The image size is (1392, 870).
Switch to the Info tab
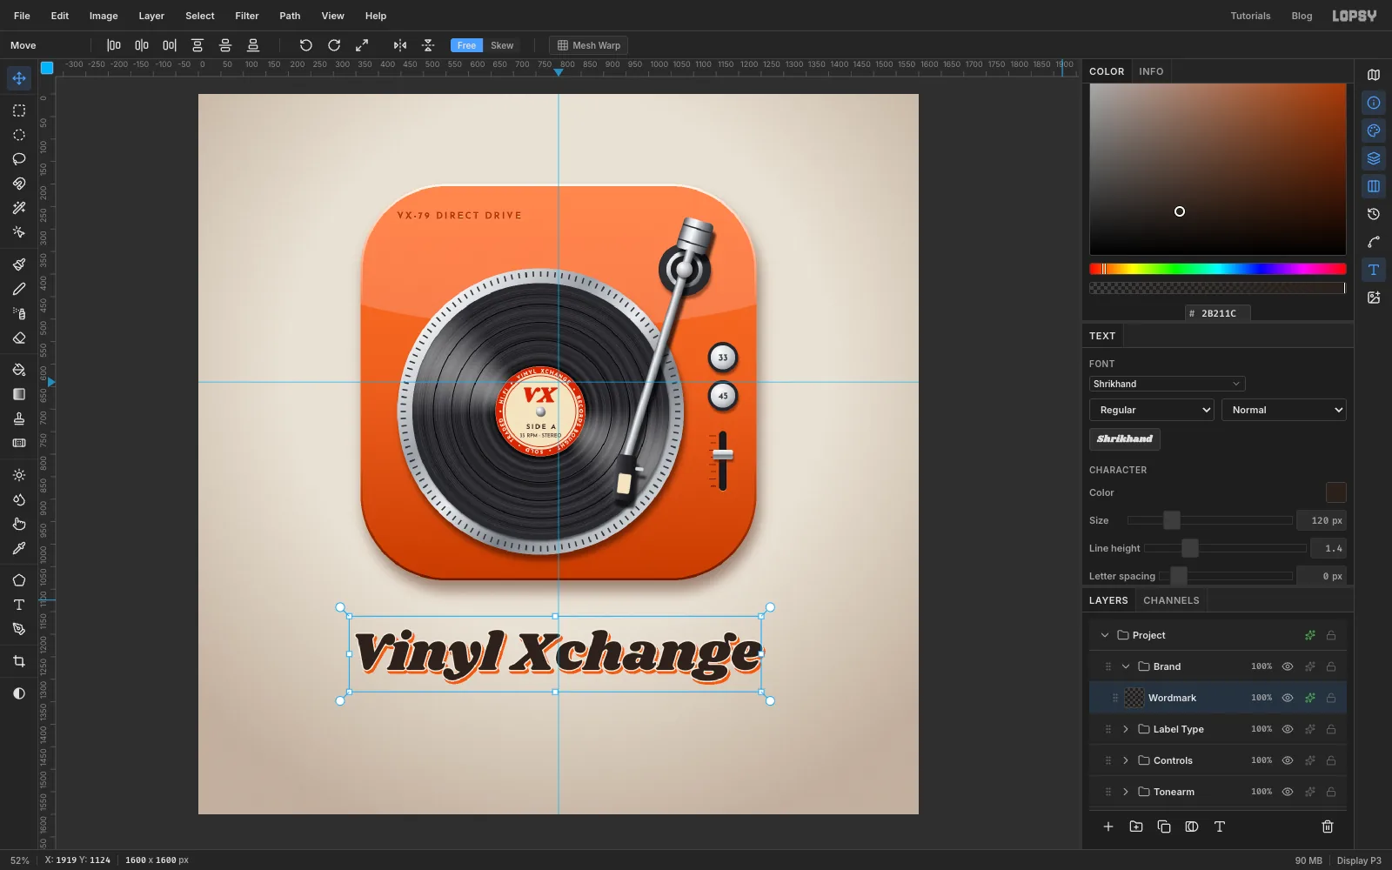click(x=1151, y=71)
